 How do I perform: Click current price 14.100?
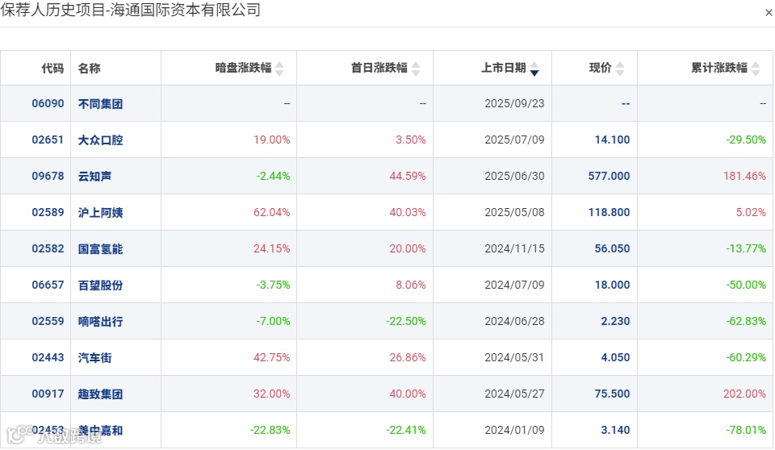coord(612,140)
